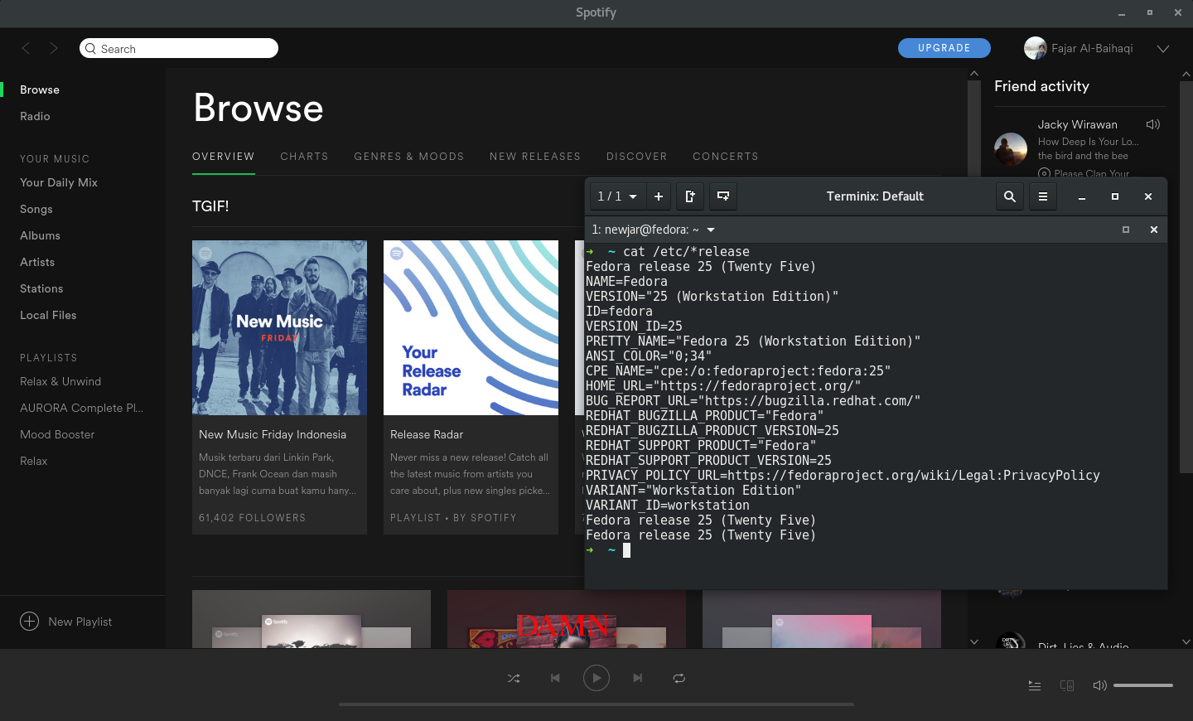Select Browse in the sidebar

(x=40, y=90)
